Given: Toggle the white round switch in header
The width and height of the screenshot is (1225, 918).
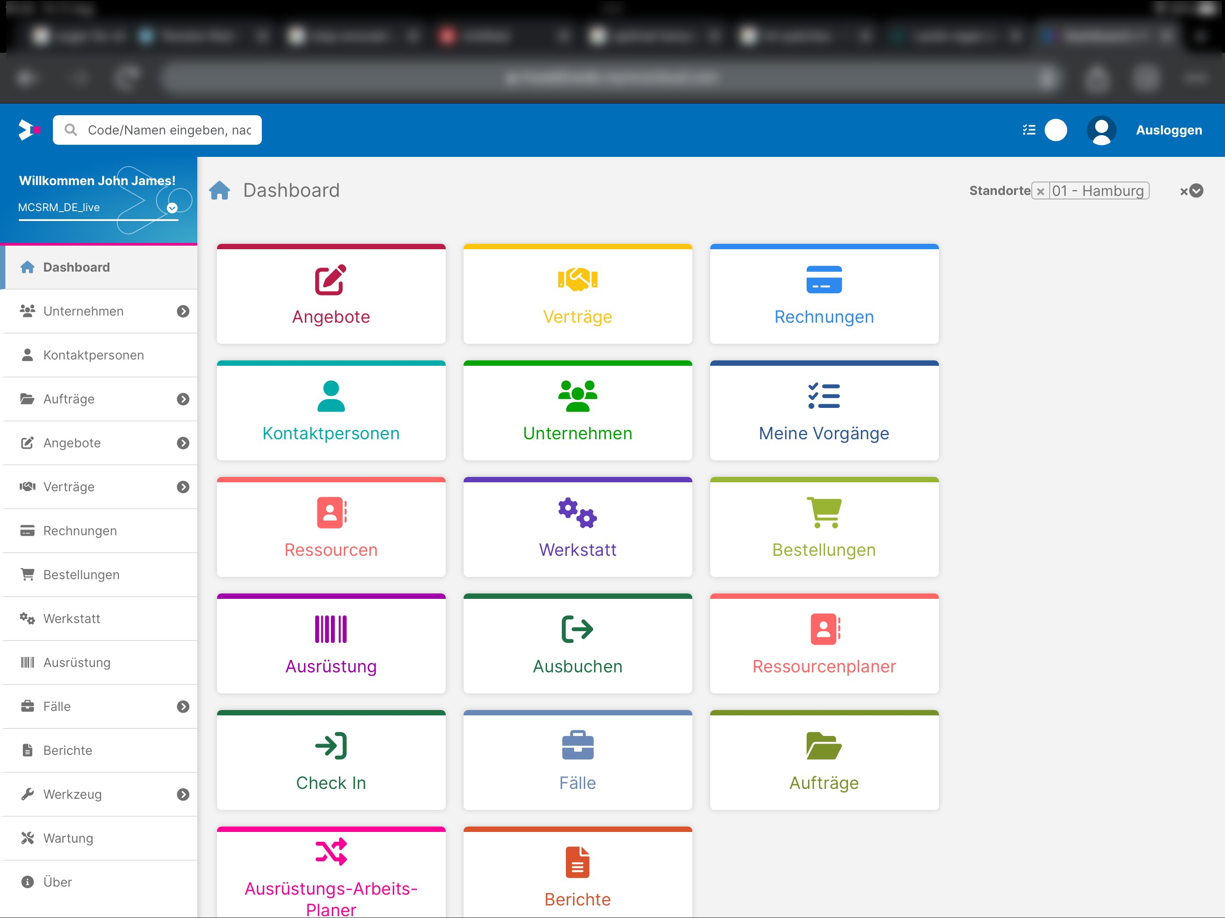Looking at the screenshot, I should 1056,130.
